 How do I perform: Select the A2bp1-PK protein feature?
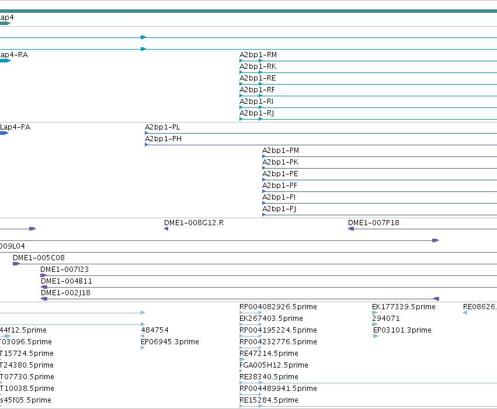click(x=280, y=162)
